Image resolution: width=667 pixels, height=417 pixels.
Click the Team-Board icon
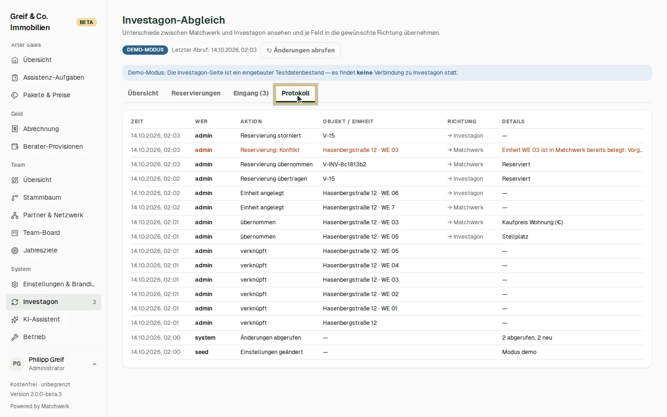point(15,233)
